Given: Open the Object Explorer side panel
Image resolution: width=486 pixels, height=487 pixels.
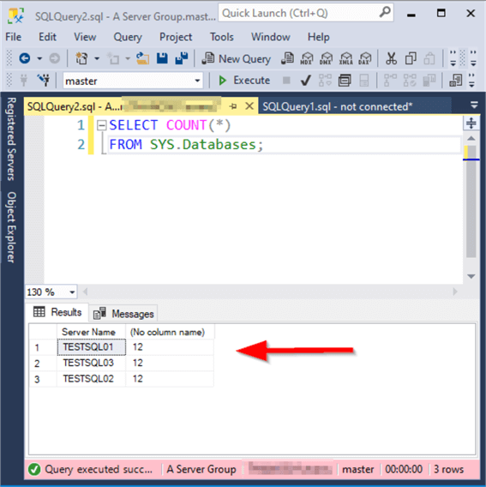Looking at the screenshot, I should tap(11, 227).
